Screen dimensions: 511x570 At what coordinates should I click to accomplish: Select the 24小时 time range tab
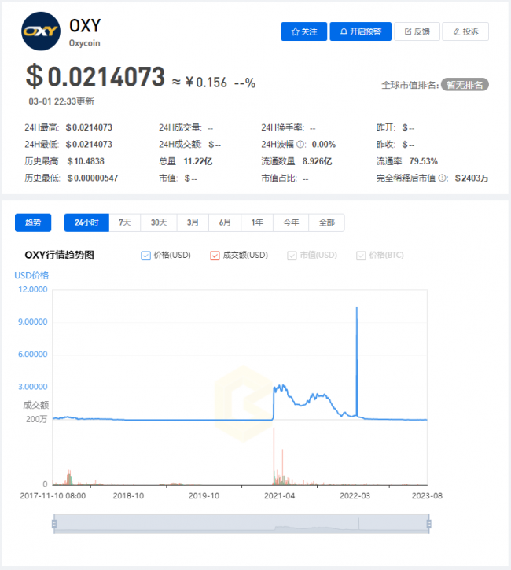pyautogui.click(x=86, y=222)
